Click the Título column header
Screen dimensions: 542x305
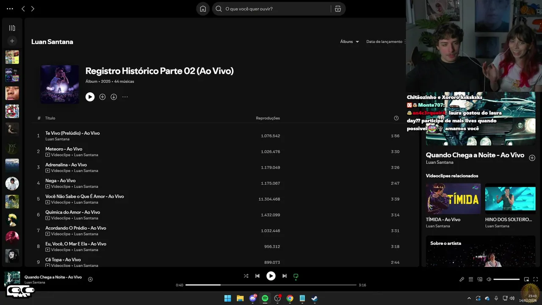point(50,118)
